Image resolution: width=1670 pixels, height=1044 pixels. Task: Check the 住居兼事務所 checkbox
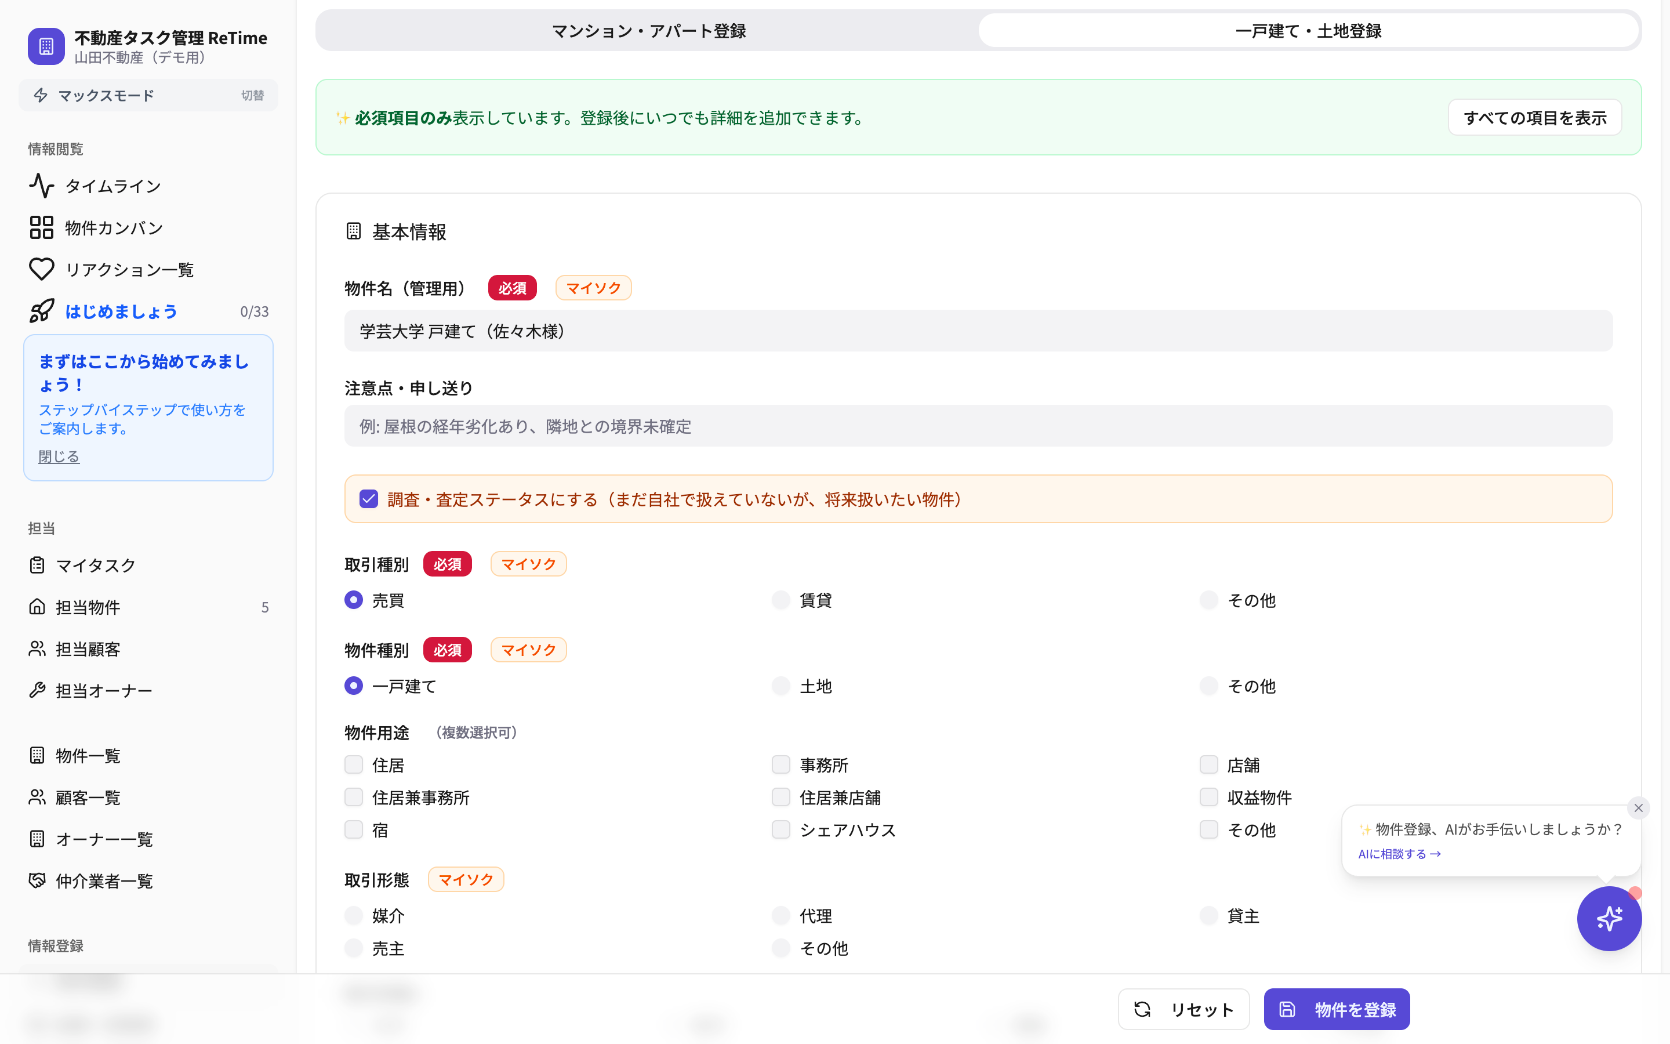pos(353,797)
